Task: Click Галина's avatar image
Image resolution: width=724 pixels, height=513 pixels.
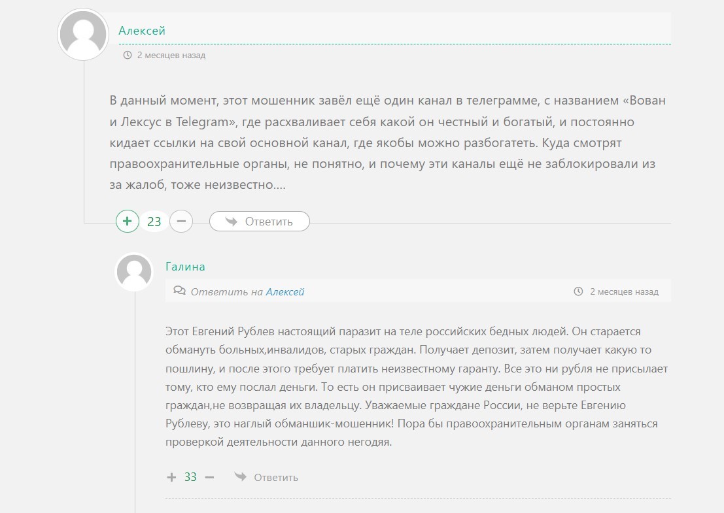Action: [134, 273]
